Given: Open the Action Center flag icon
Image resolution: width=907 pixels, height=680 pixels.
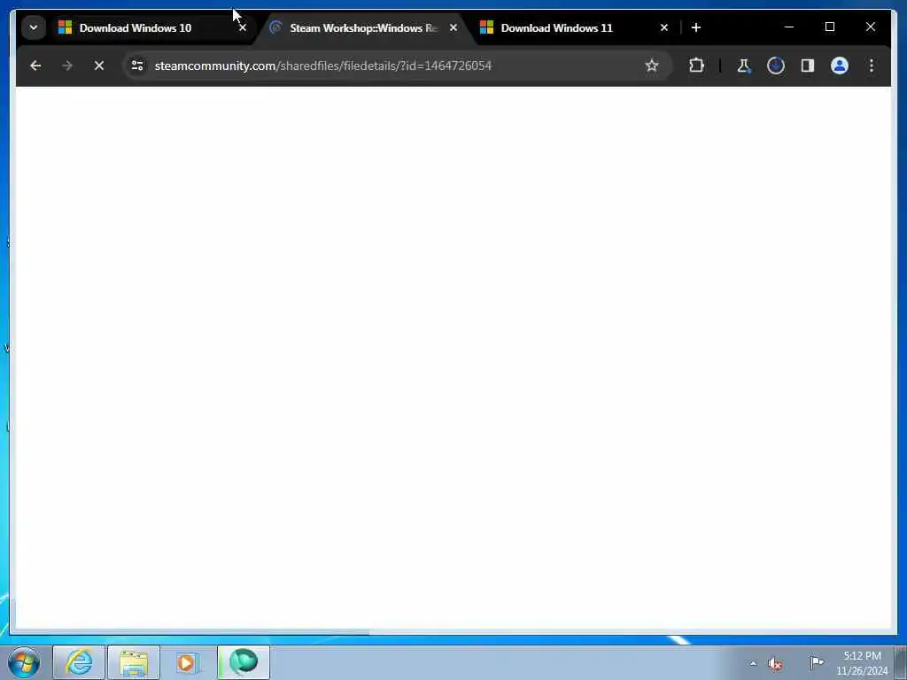Looking at the screenshot, I should (817, 662).
